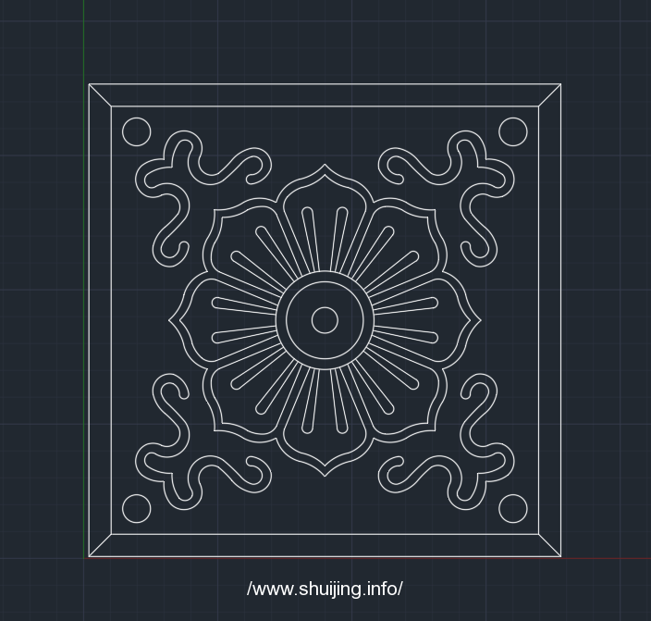Select the small circle in the top-right corner
This screenshot has height=621, width=651.
pos(513,131)
